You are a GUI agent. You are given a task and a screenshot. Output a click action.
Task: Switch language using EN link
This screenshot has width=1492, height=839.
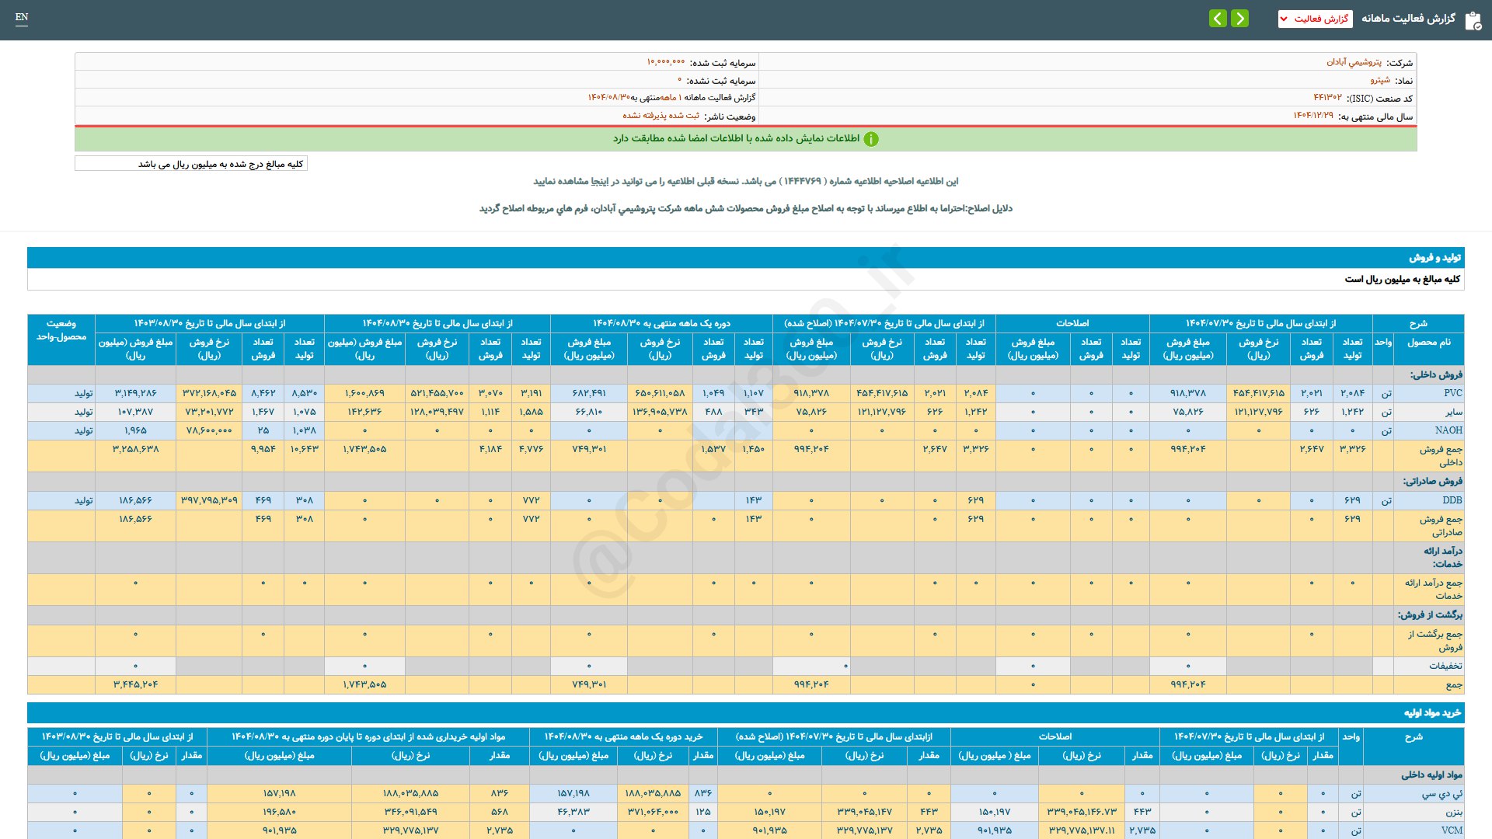[x=22, y=17]
